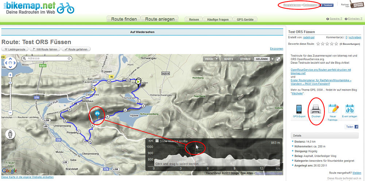Click the Registrieren link
The image size is (365, 181).
coord(292,5)
